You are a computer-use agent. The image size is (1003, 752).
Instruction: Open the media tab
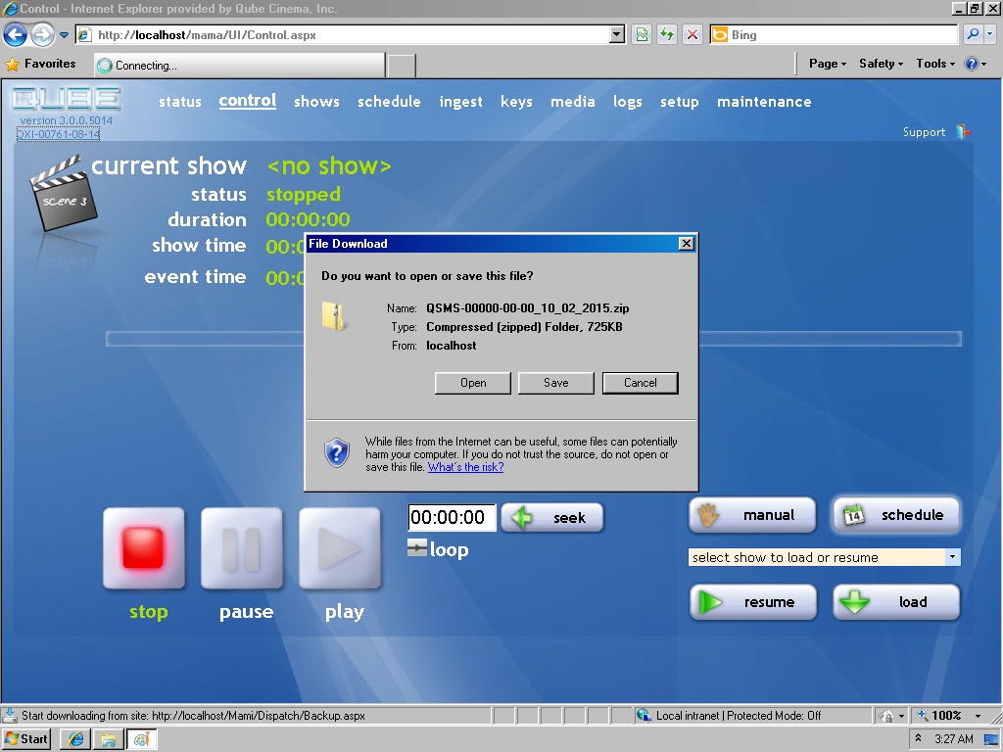click(572, 102)
